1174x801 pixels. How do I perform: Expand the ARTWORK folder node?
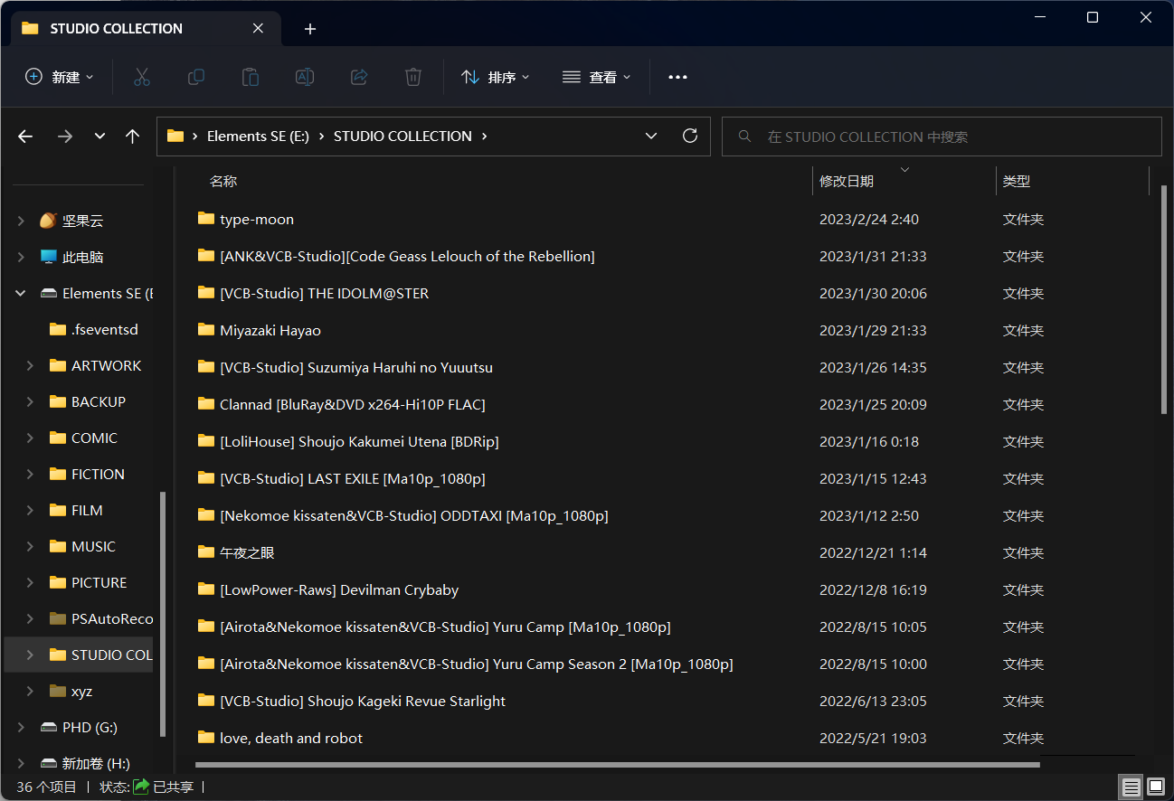pyautogui.click(x=30, y=365)
